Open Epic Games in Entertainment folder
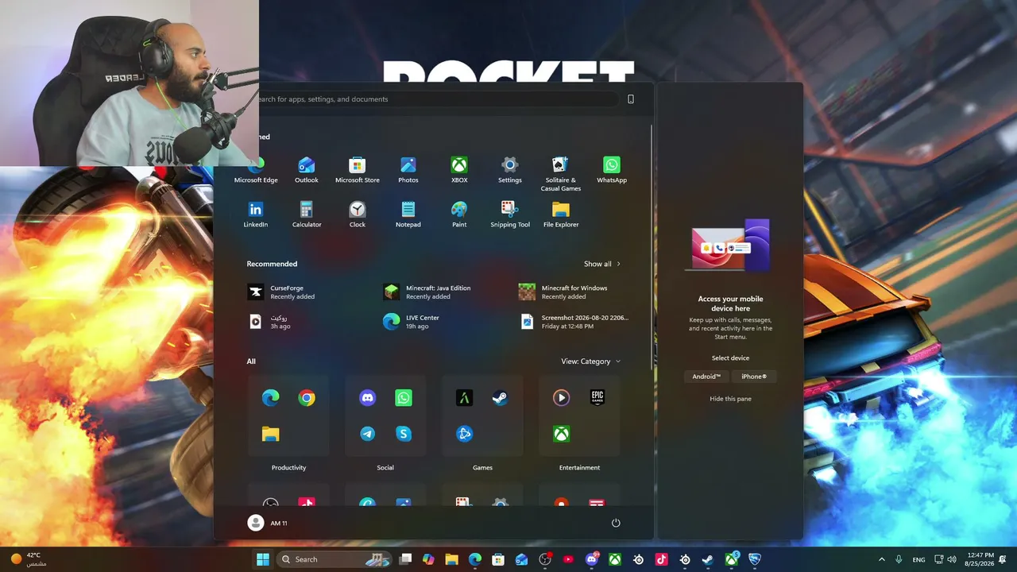The height and width of the screenshot is (572, 1017). 597,398
